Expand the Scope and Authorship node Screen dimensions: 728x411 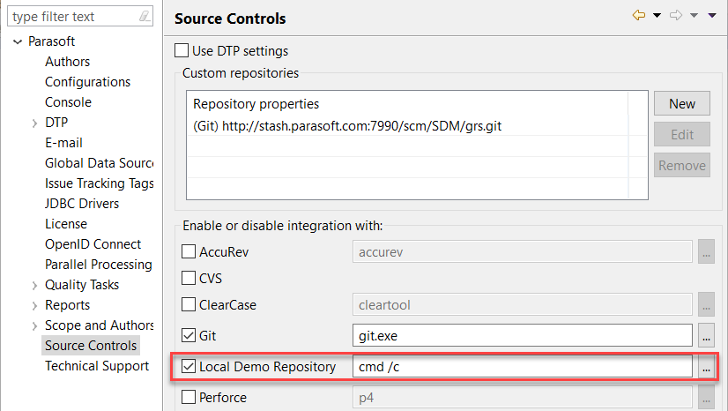coord(34,326)
